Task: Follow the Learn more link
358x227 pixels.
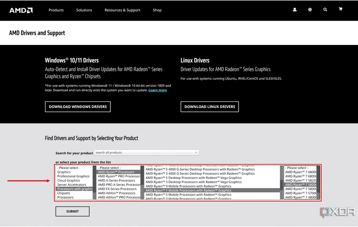Action: pyautogui.click(x=157, y=90)
